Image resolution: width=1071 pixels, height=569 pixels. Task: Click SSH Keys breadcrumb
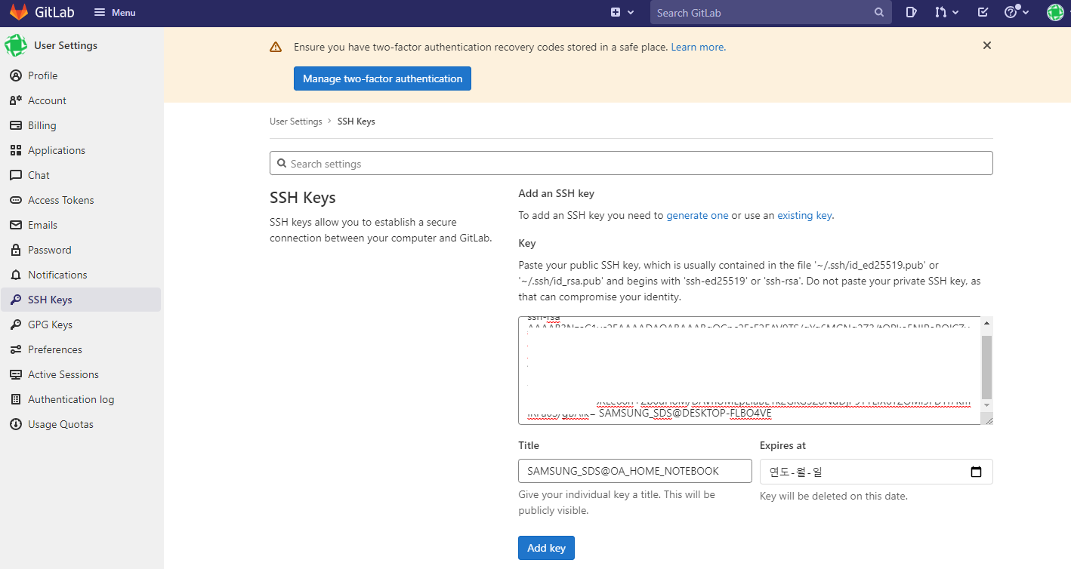(x=356, y=121)
